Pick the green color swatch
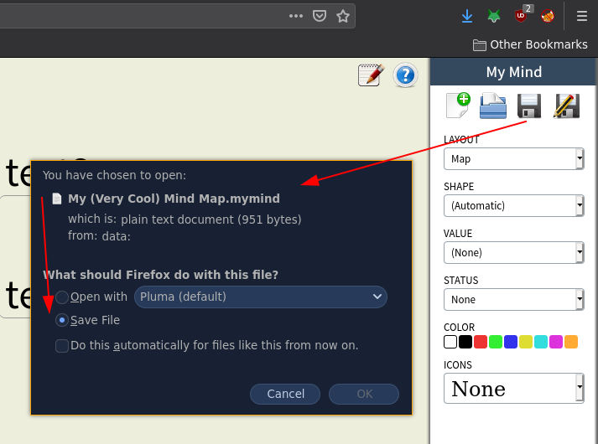 point(496,342)
